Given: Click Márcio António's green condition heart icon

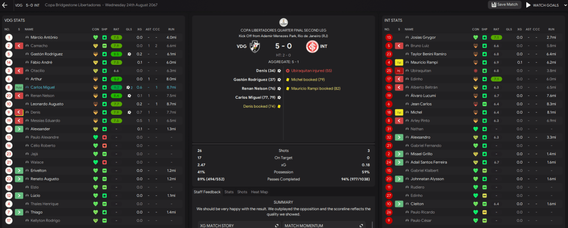Looking at the screenshot, I should pyautogui.click(x=95, y=37).
